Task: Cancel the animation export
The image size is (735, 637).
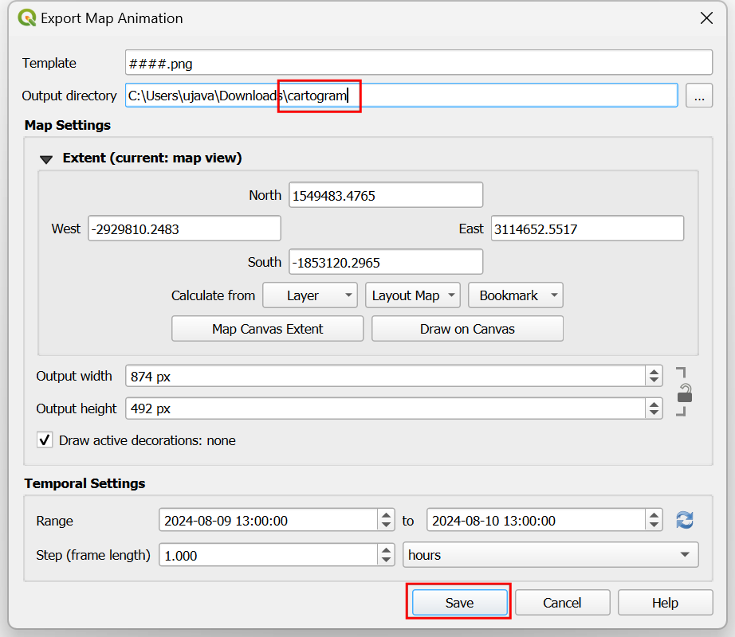Action: pyautogui.click(x=562, y=603)
